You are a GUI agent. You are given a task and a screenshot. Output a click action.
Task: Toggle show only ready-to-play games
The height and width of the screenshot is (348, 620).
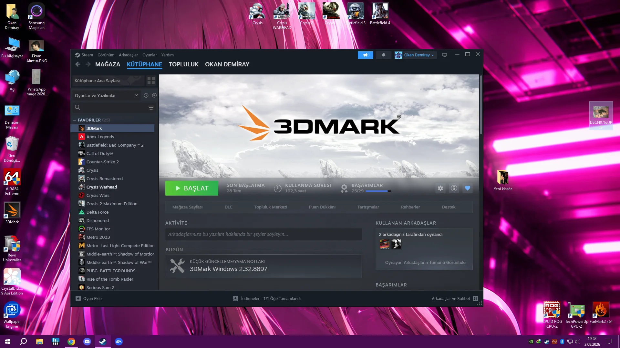tap(154, 95)
